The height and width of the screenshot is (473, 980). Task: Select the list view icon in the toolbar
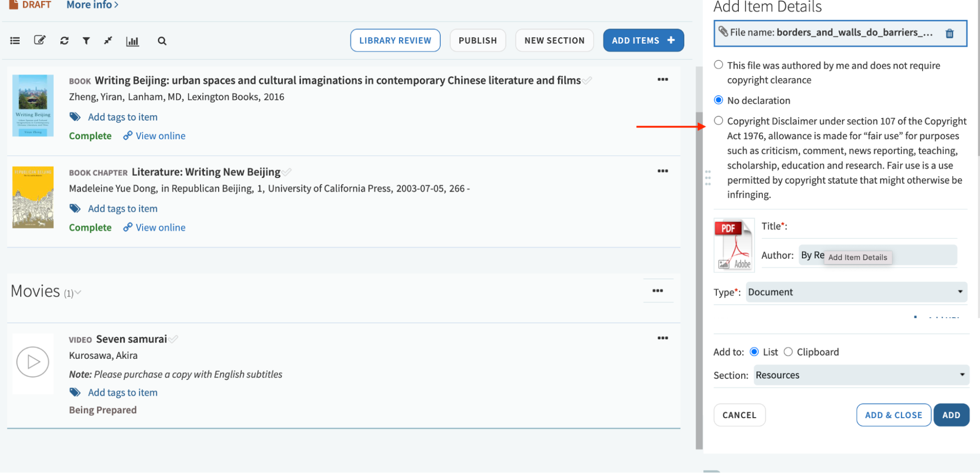[15, 40]
